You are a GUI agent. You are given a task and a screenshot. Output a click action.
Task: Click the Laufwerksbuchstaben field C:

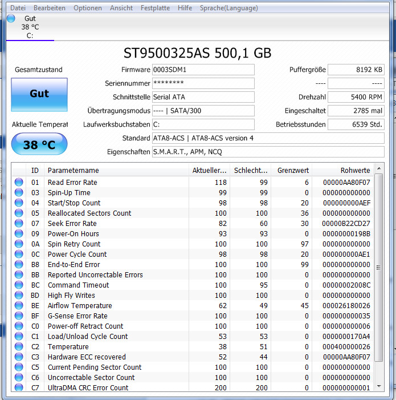click(x=203, y=124)
